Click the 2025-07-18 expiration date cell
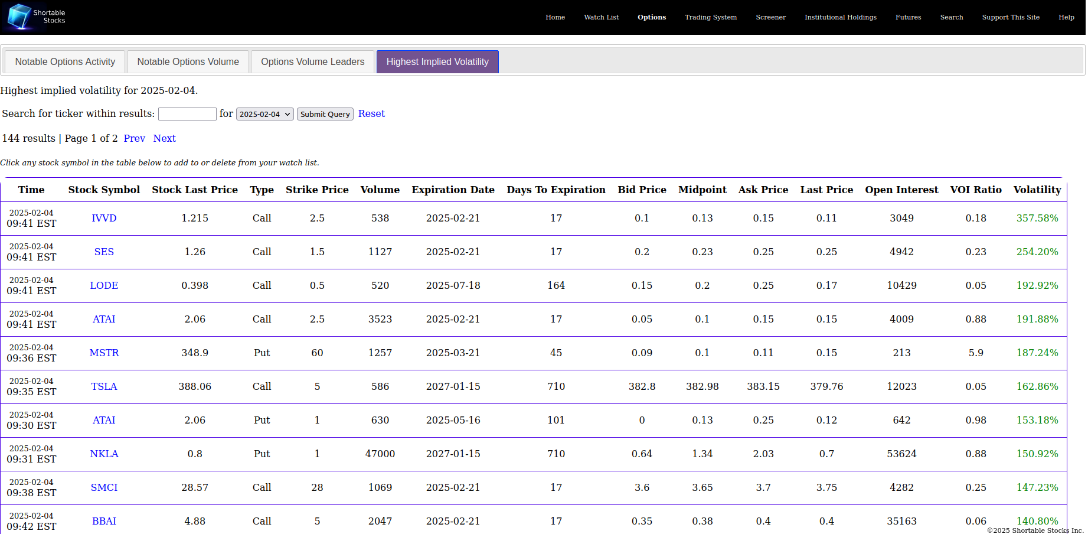 (453, 285)
